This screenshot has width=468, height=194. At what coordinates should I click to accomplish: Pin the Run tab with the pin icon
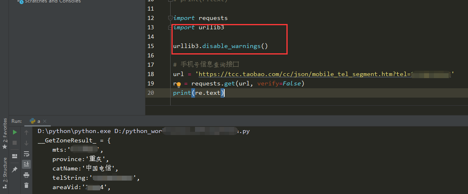[x=15, y=170]
